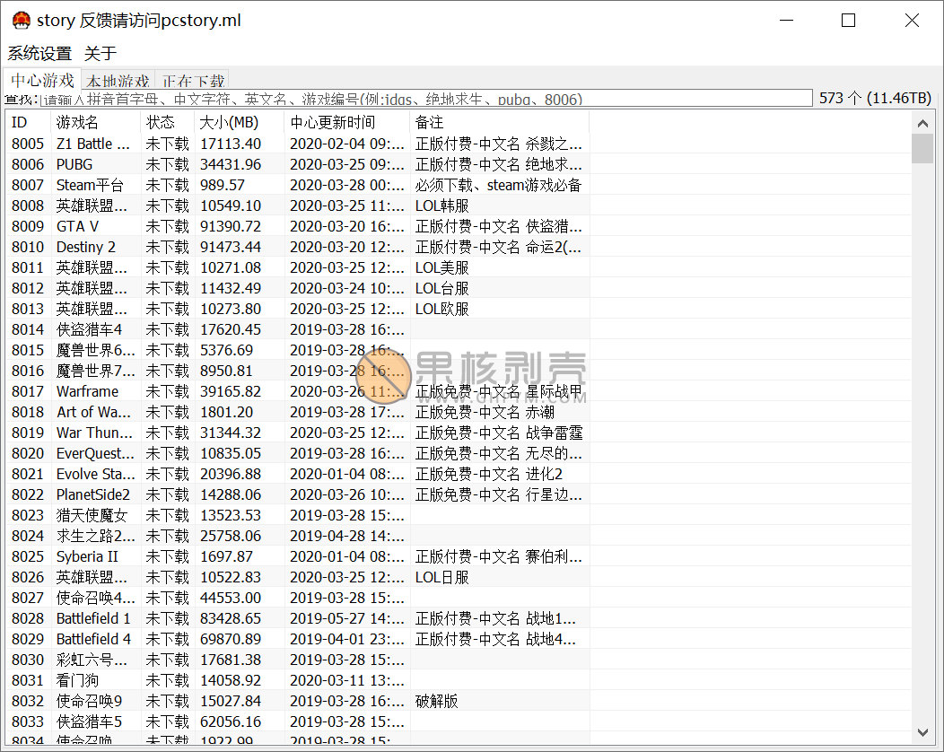Click size value 83428.65
The width and height of the screenshot is (944, 752).
231,618
